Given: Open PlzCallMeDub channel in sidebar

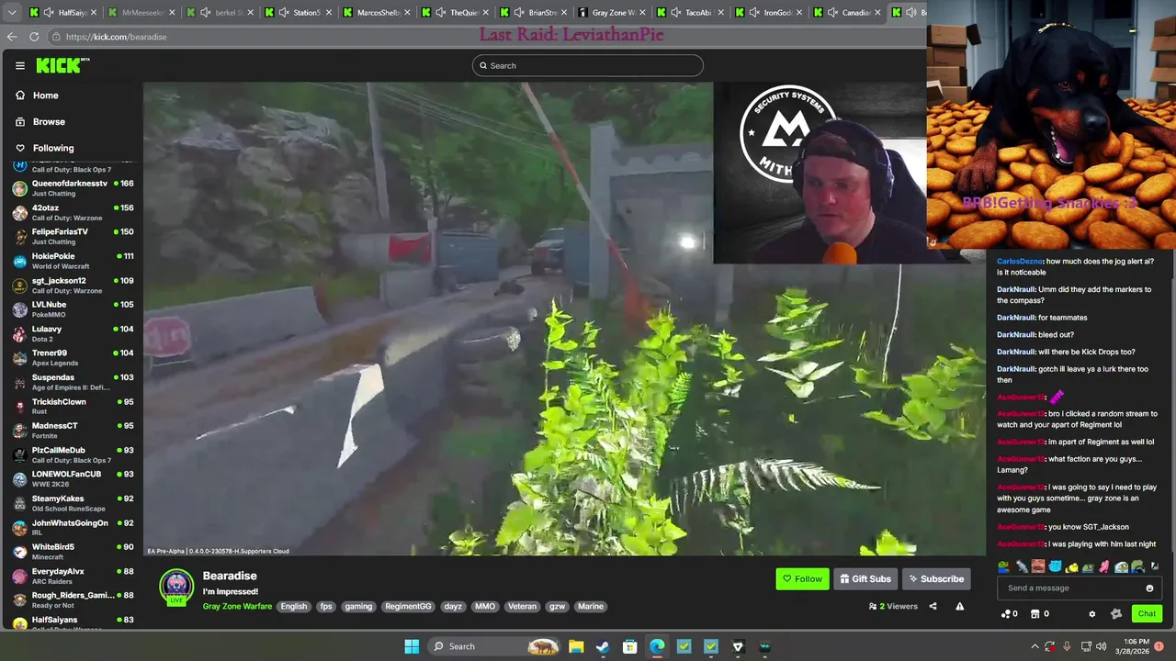Looking at the screenshot, I should [72, 454].
